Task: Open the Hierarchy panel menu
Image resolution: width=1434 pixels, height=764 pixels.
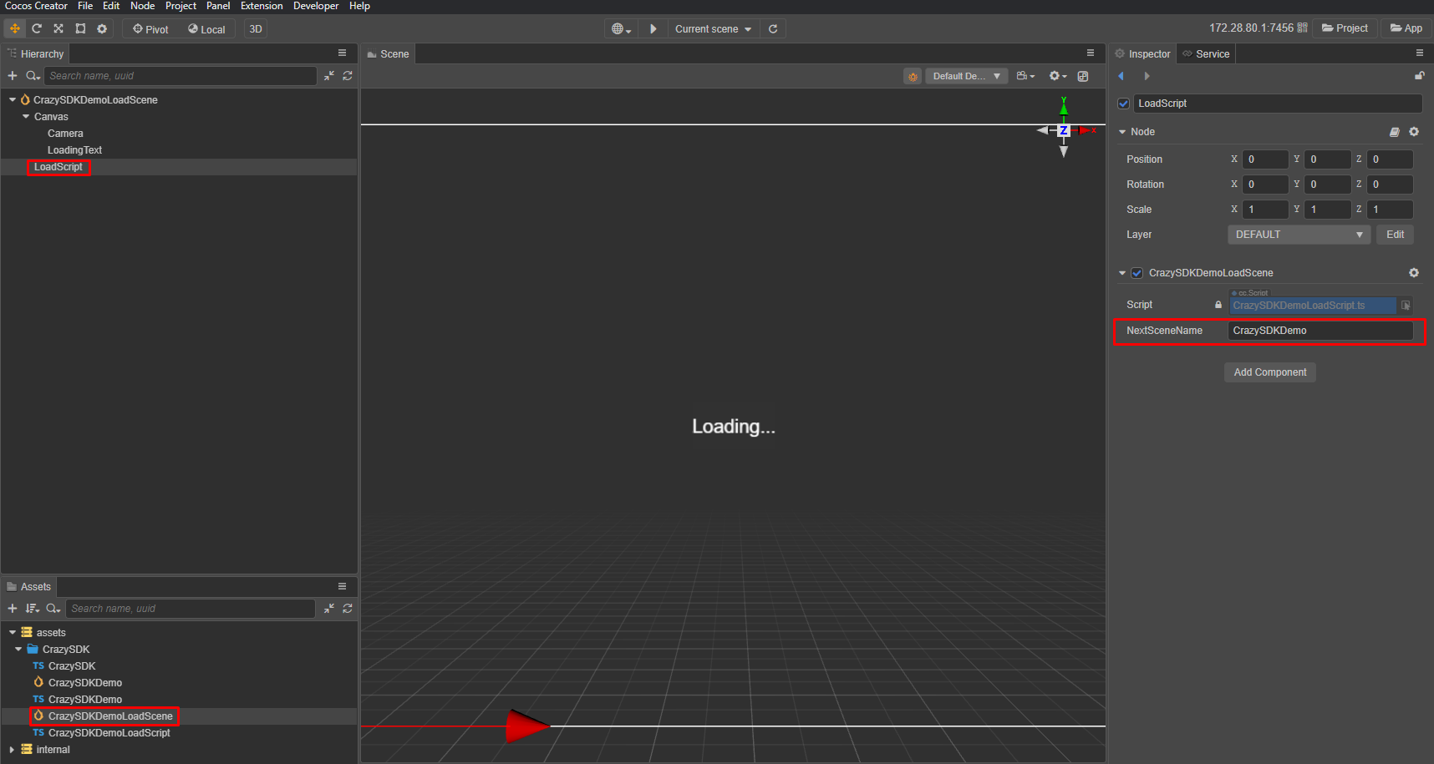Action: (342, 53)
